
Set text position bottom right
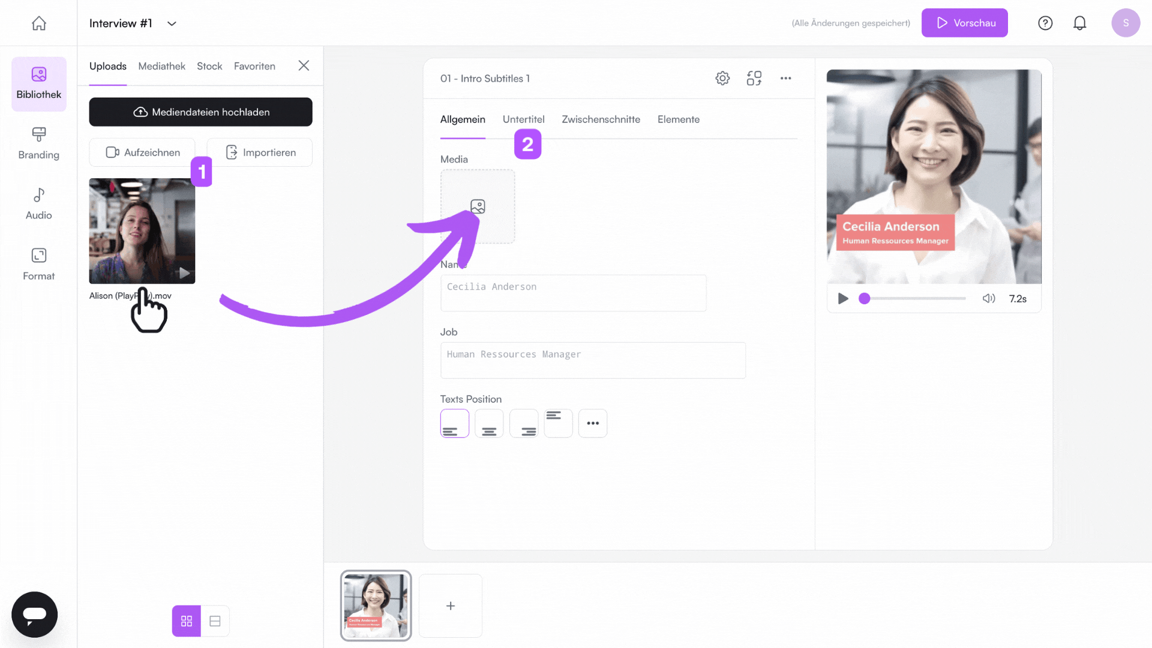pos(524,424)
